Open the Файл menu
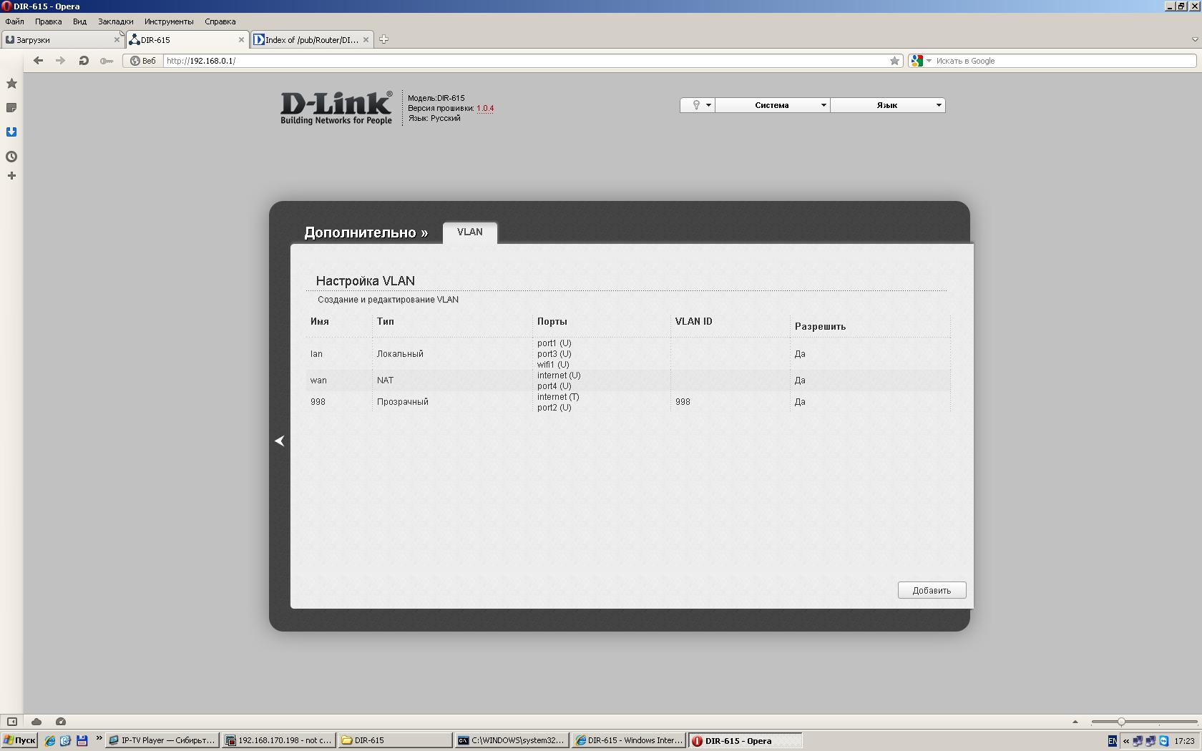Viewport: 1202px width, 751px height. click(14, 21)
